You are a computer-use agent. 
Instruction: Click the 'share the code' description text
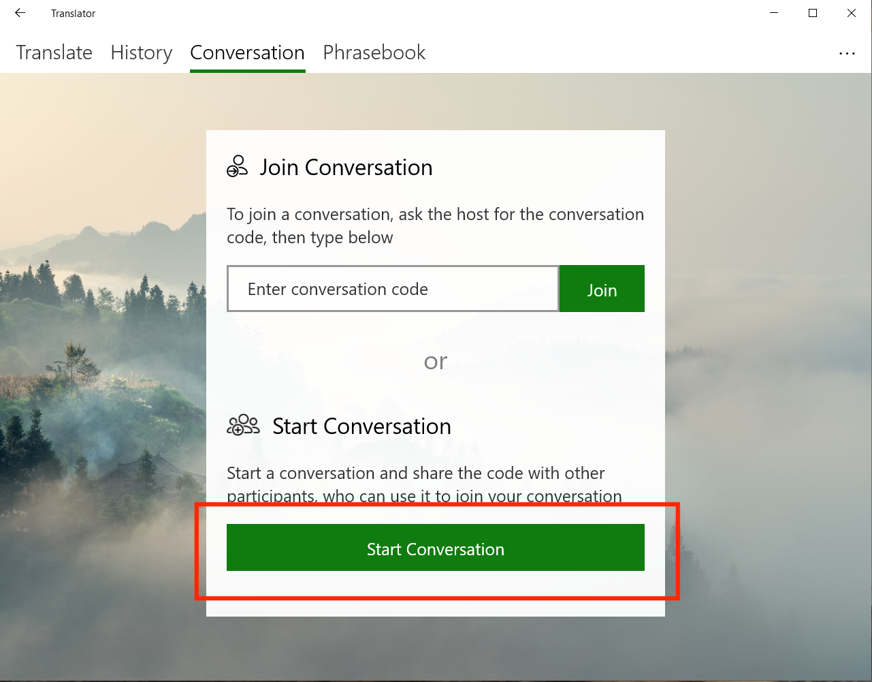coord(423,484)
